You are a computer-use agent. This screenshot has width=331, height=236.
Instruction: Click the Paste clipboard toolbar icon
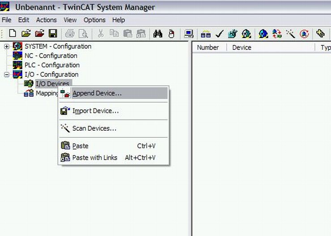(x=128, y=33)
